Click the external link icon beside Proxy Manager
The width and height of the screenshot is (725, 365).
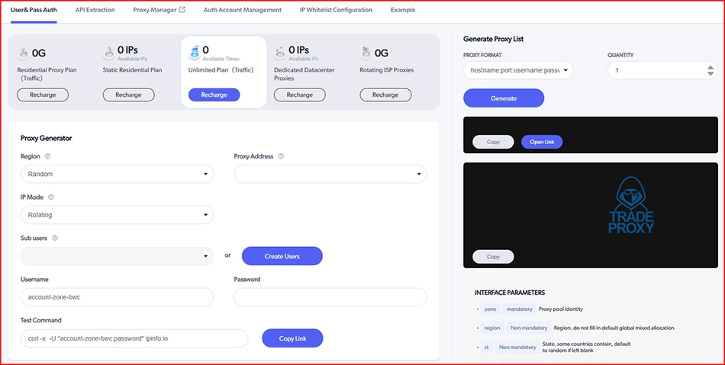coord(182,9)
